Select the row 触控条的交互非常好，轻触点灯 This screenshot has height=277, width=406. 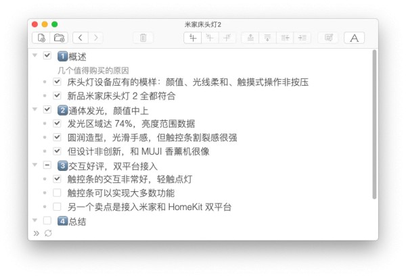pos(130,179)
